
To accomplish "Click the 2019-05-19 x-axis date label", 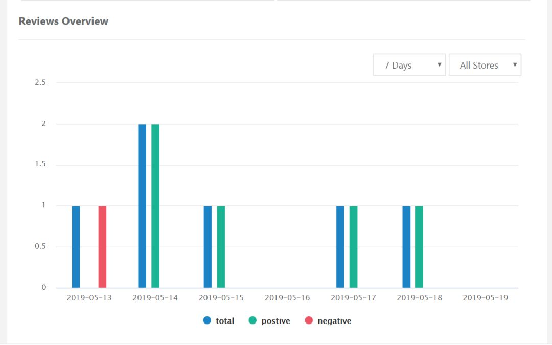I will tap(486, 298).
